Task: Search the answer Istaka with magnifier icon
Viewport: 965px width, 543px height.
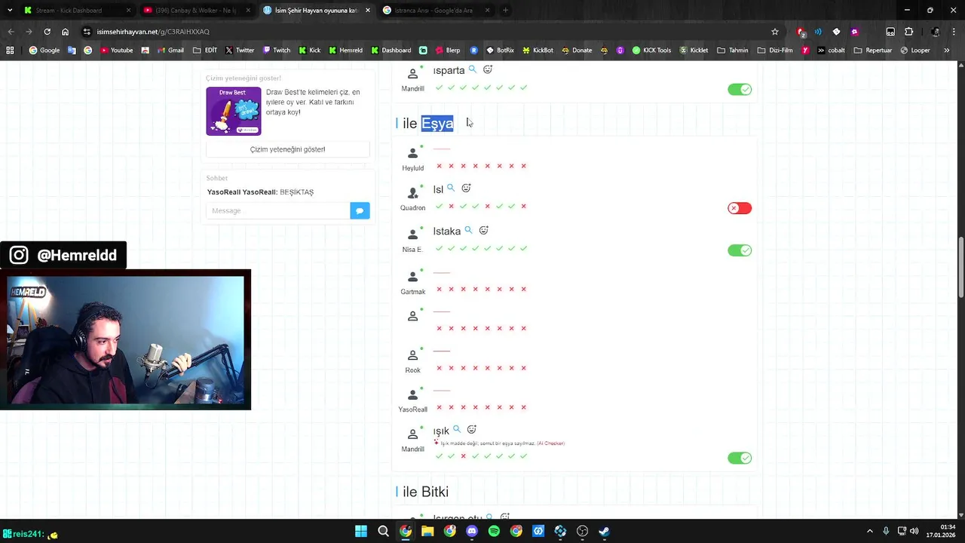Action: (468, 230)
